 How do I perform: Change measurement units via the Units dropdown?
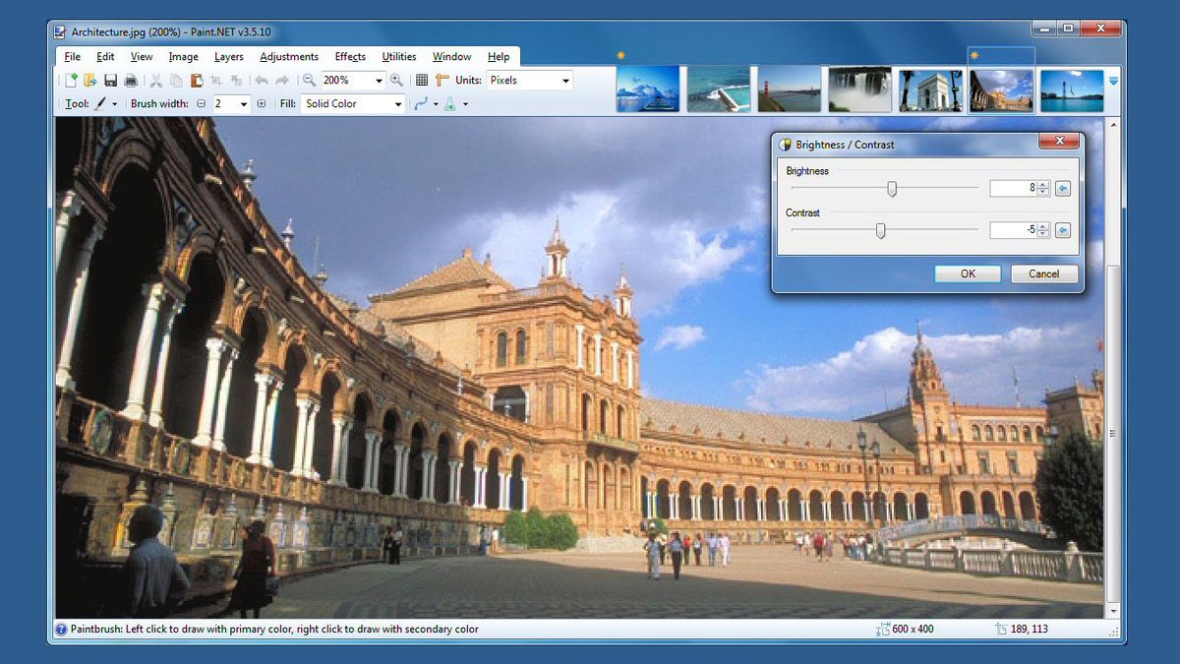528,80
